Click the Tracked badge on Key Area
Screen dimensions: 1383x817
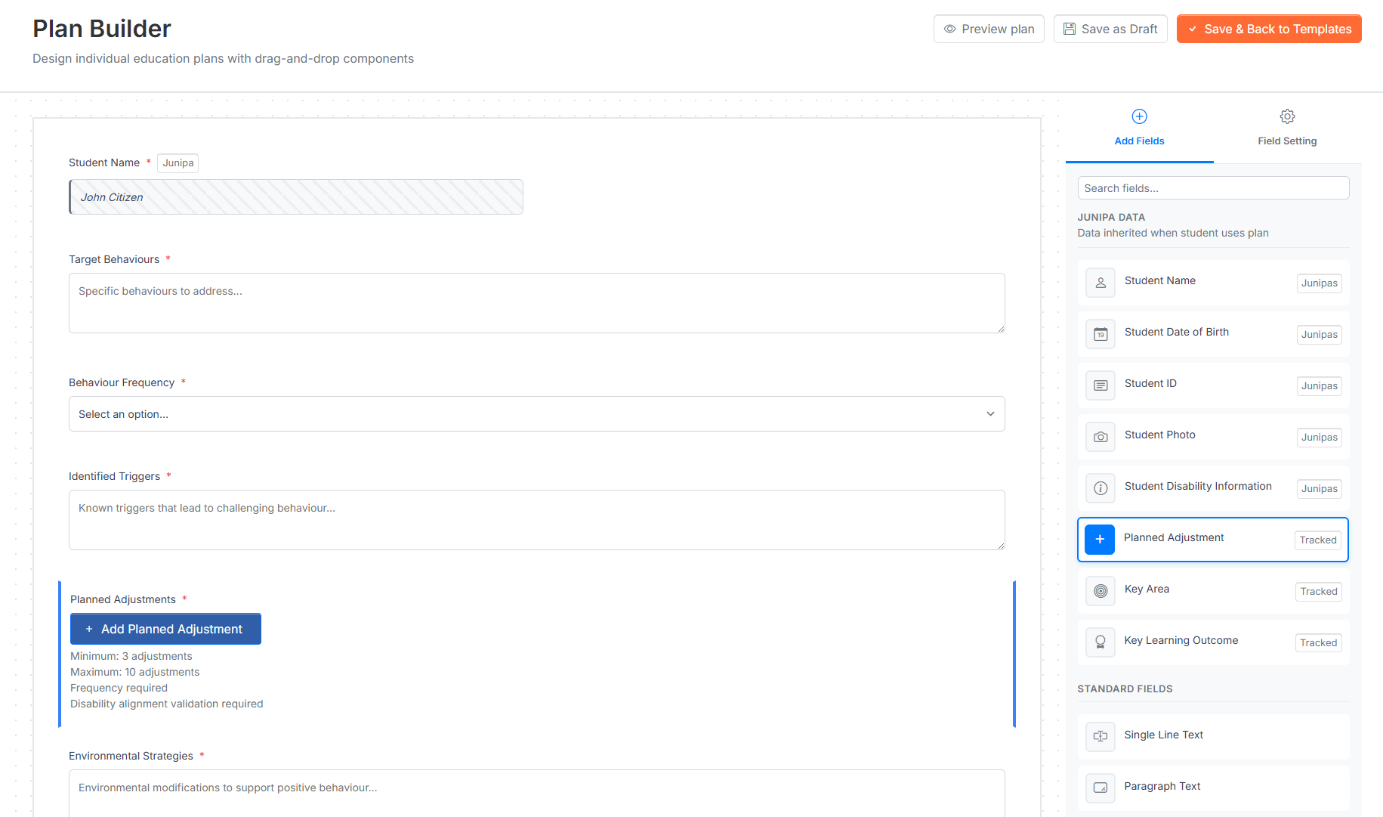pyautogui.click(x=1318, y=591)
